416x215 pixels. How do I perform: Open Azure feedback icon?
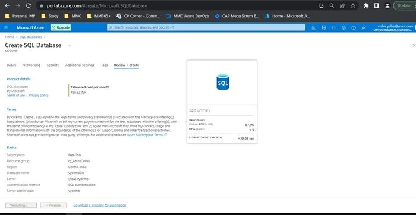tap(364, 27)
